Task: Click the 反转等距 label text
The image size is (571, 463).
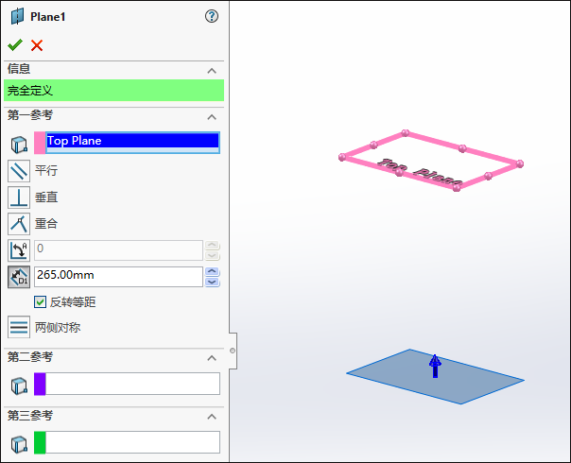Action: (73, 302)
